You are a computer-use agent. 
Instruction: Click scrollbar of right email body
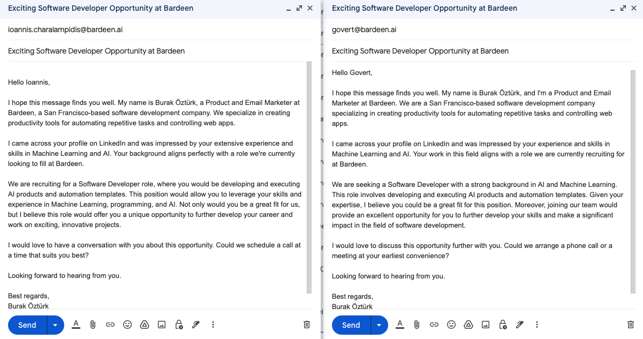tap(633, 182)
